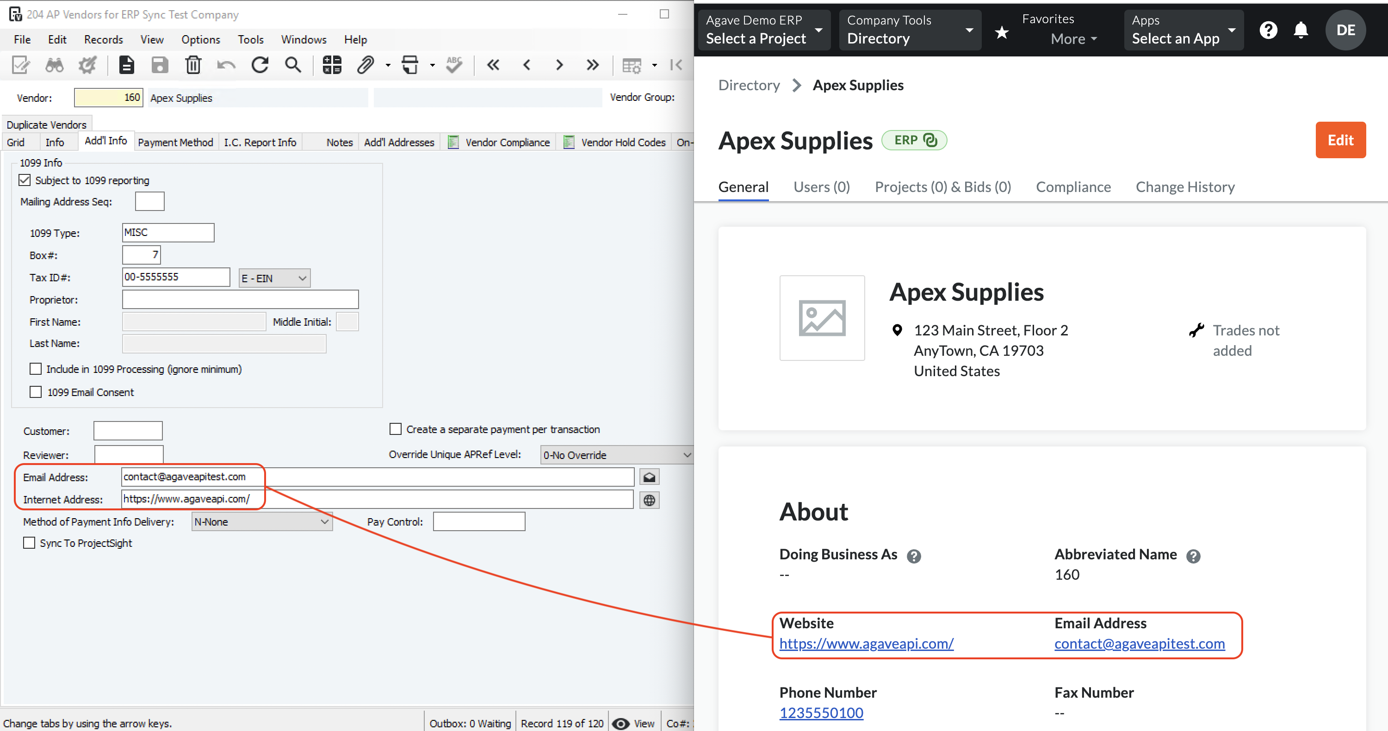The image size is (1388, 731).
Task: Click the gear with pencil toolbar icon
Action: tap(87, 65)
